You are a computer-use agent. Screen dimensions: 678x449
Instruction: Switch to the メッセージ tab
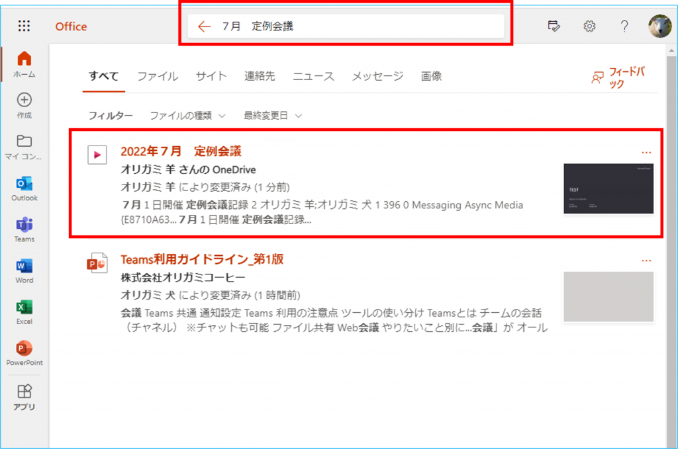tap(377, 77)
